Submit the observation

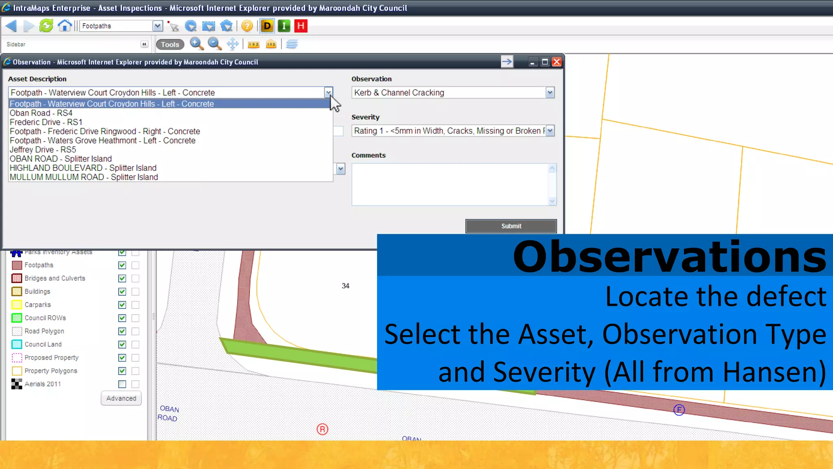tap(511, 226)
